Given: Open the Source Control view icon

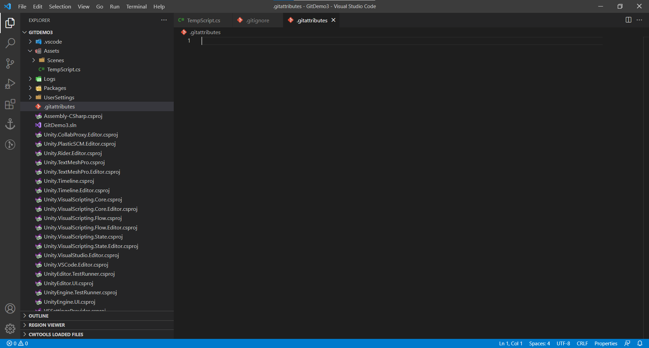Looking at the screenshot, I should pyautogui.click(x=10, y=64).
